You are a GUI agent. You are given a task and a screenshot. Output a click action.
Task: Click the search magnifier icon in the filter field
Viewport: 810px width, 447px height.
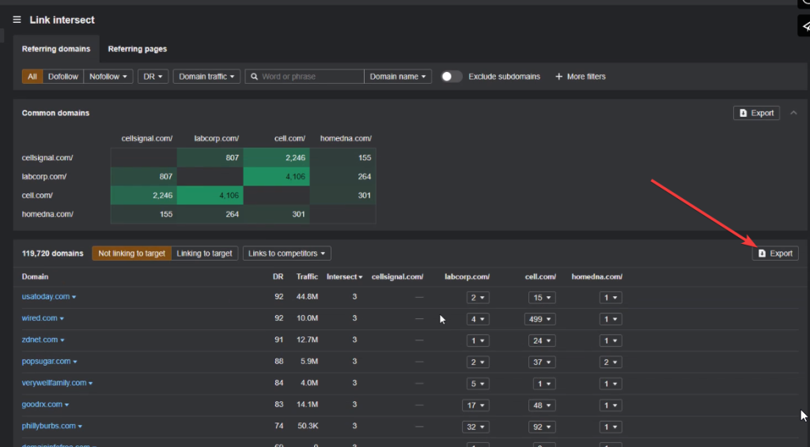point(254,77)
